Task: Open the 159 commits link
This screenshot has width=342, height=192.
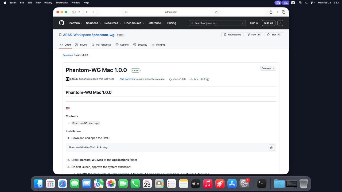Action: 127,79
